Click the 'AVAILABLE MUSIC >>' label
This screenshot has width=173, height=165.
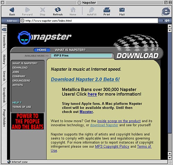(37, 56)
